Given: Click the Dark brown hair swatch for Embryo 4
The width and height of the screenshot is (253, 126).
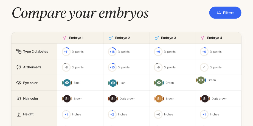Looking at the screenshot, I should (205, 99).
